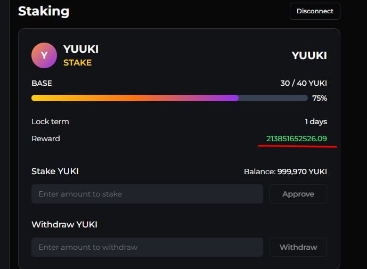Click the Staking page heading
367x269 pixels.
point(44,11)
